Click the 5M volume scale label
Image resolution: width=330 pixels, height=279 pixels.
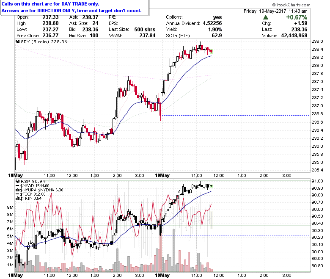[10, 236]
